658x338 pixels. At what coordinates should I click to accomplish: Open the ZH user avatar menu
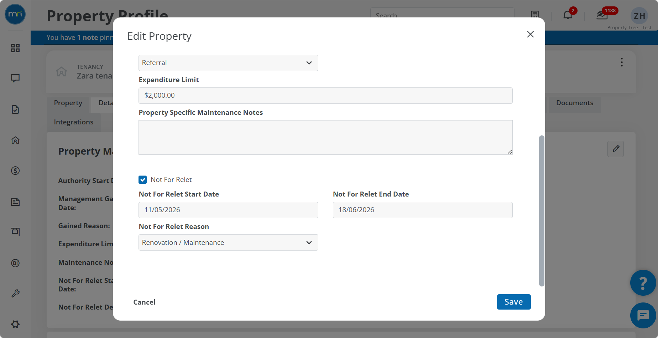[639, 16]
